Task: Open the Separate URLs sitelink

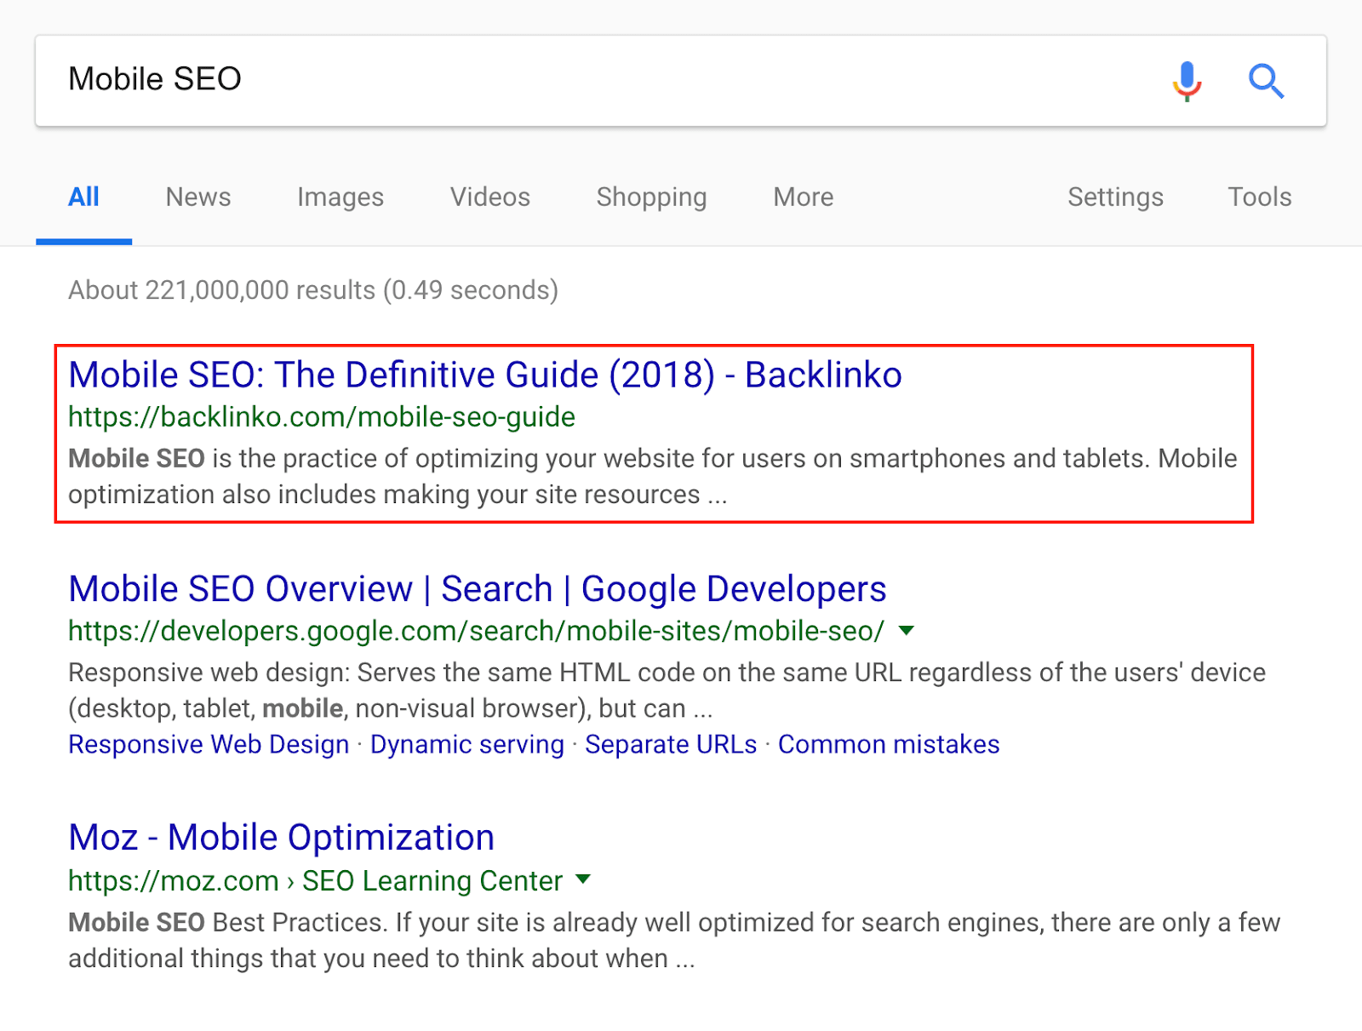Action: 670,744
